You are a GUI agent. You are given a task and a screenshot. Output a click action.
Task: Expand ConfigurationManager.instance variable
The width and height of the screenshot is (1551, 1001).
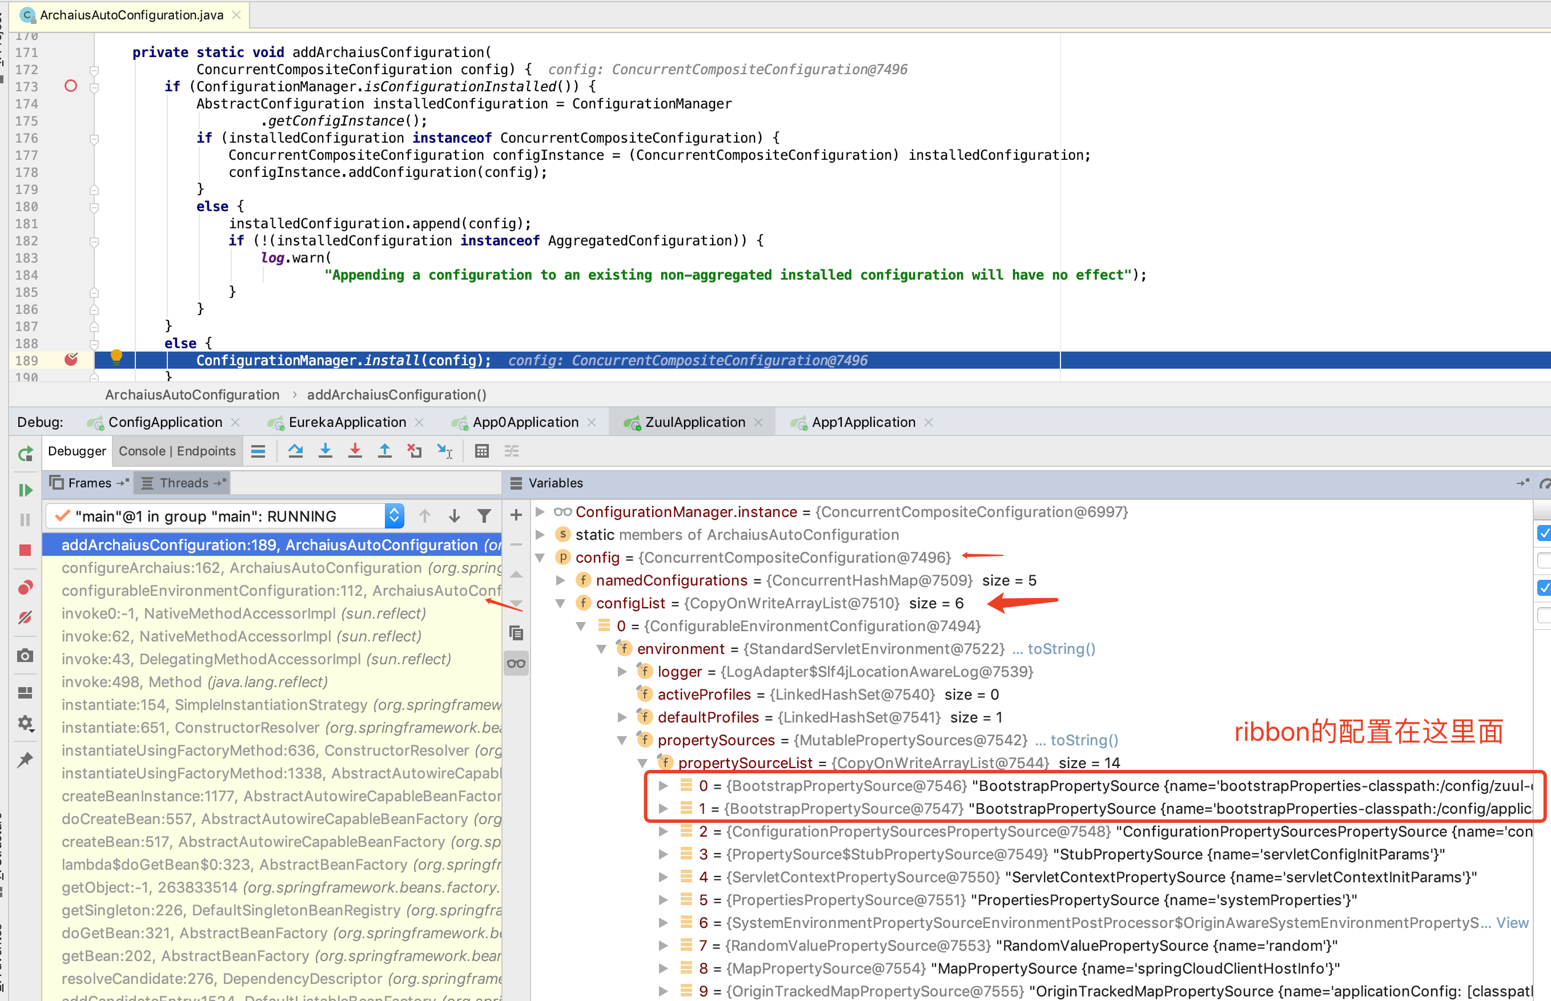(540, 512)
